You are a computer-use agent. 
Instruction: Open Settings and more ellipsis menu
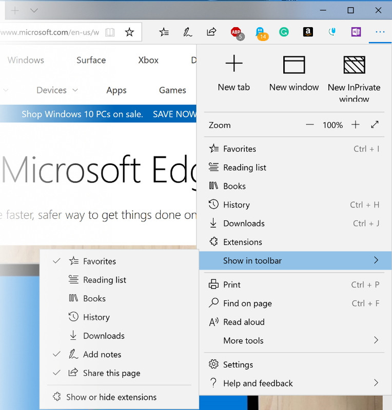pos(380,32)
